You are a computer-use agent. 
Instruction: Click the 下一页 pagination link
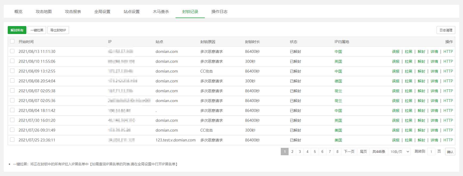coord(349,152)
